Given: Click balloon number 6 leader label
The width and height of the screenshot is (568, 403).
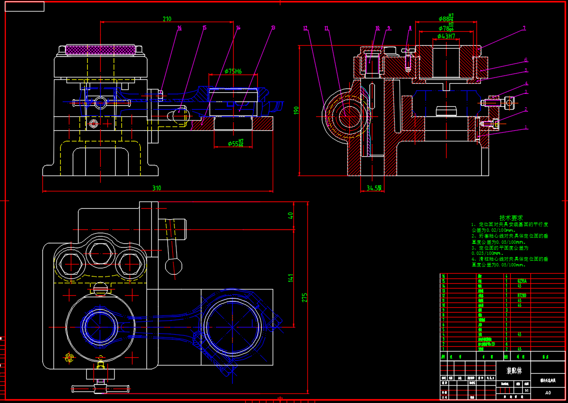Looking at the screenshot, I should 526,60.
